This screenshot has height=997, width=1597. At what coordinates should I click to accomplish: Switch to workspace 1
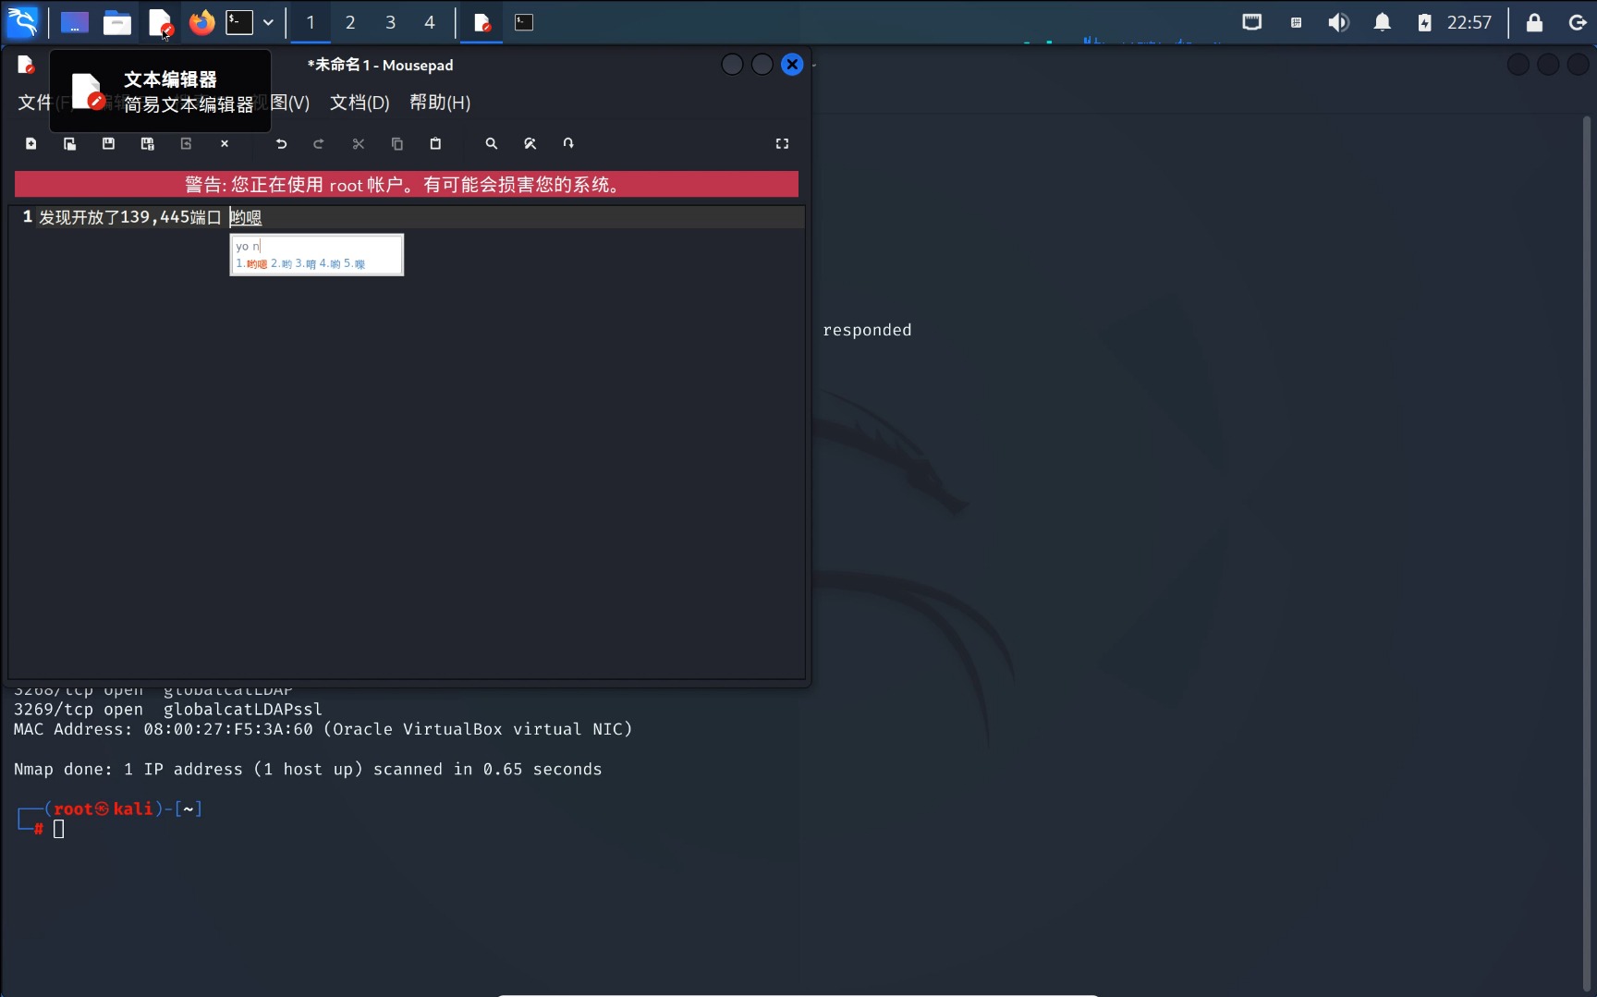[x=311, y=22]
